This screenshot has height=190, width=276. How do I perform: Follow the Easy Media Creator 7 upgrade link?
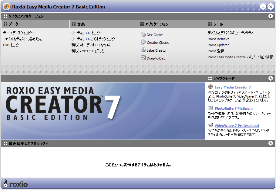(x=233, y=87)
